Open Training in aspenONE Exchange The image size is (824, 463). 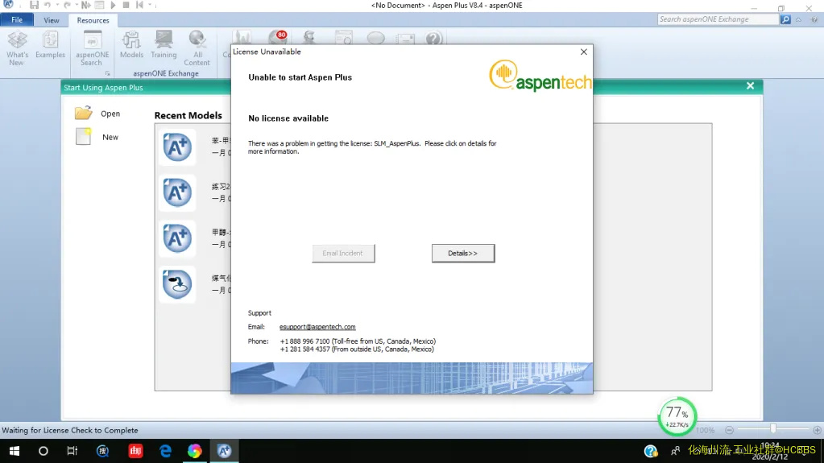[164, 44]
